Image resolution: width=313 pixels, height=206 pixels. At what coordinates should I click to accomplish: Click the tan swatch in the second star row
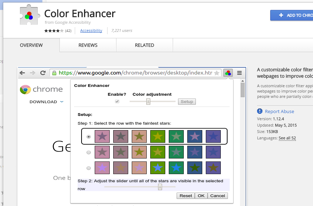[139, 152]
